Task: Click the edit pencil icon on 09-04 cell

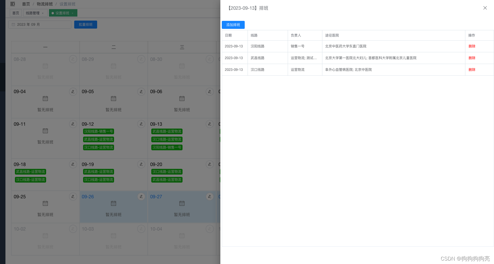Action: pos(73,91)
